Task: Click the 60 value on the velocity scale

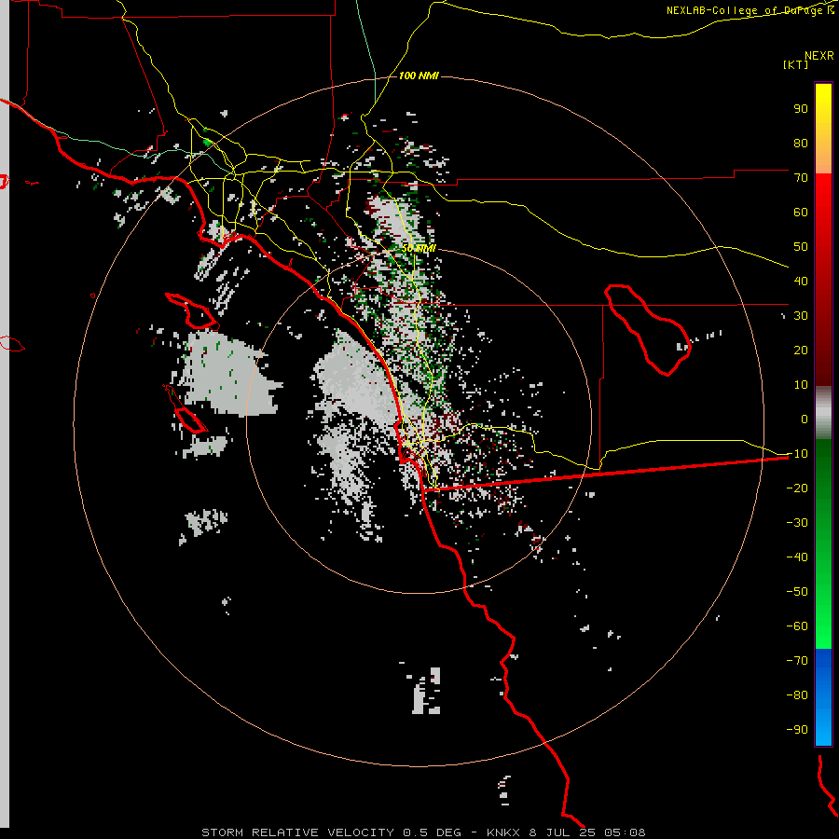Action: click(801, 212)
